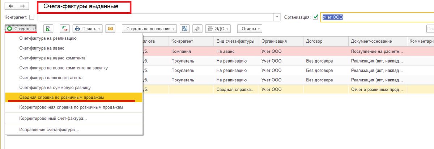Click the paperclip attached files icon

(x=197, y=29)
